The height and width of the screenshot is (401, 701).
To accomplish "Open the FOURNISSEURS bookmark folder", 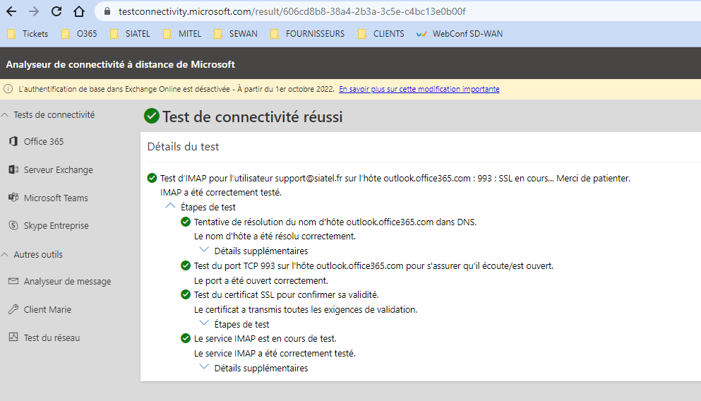I will coord(308,34).
